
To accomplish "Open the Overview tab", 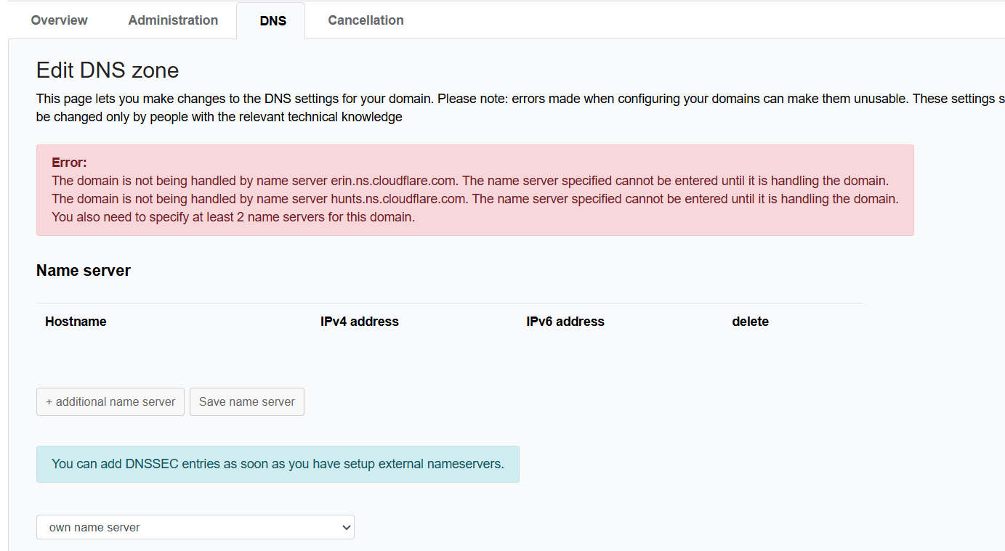I will click(x=59, y=20).
